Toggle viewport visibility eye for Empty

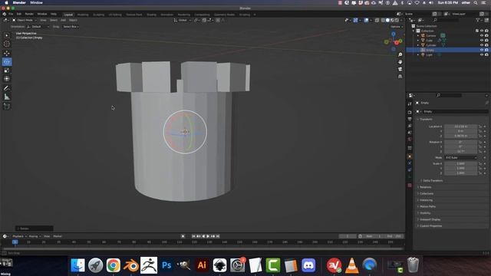(x=482, y=50)
